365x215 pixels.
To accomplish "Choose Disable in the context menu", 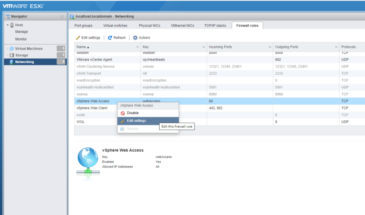I will click(x=148, y=113).
